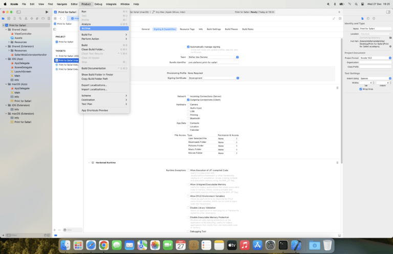
Task: Enable Incoming Connections (Server) checkbox
Action: pyautogui.click(x=188, y=96)
